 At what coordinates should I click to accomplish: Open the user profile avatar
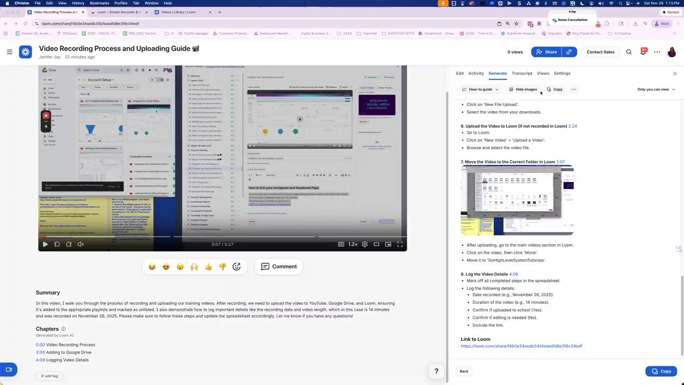click(672, 52)
